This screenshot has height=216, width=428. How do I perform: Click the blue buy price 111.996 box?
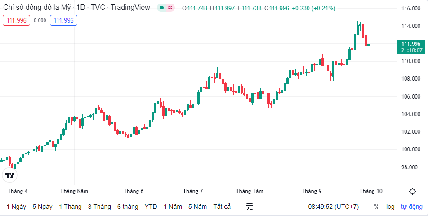pos(63,20)
